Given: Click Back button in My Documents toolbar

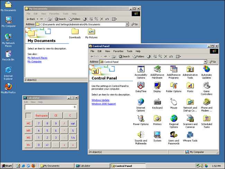Looking at the screenshot, I should coord(31,19).
